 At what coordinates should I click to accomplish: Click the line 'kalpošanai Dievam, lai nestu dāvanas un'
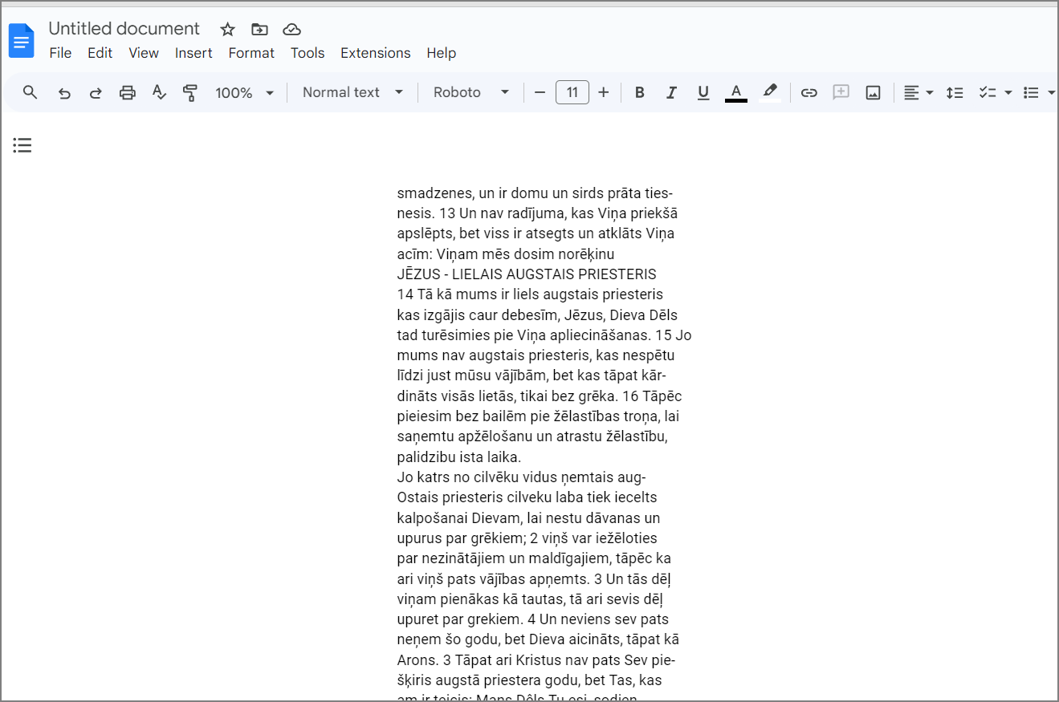[x=529, y=518]
